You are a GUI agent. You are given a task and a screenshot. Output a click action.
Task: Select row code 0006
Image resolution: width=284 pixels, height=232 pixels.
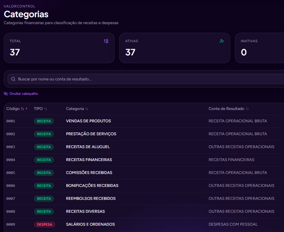click(x=11, y=186)
